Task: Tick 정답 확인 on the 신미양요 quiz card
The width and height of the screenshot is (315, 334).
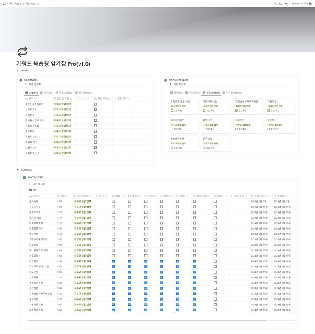Action: pyautogui.click(x=204, y=147)
